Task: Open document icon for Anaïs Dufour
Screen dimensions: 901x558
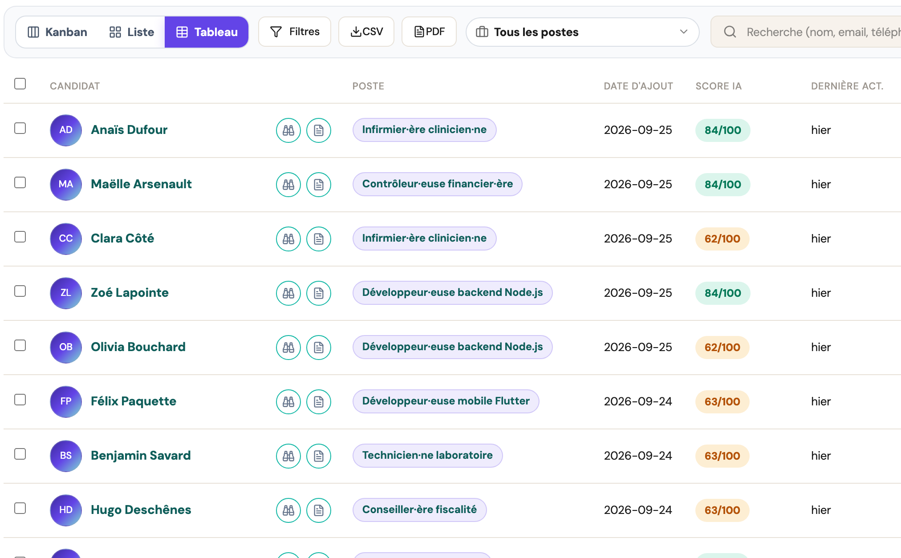Action: pyautogui.click(x=319, y=130)
